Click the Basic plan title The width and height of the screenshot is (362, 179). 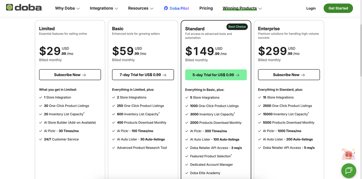click(118, 29)
